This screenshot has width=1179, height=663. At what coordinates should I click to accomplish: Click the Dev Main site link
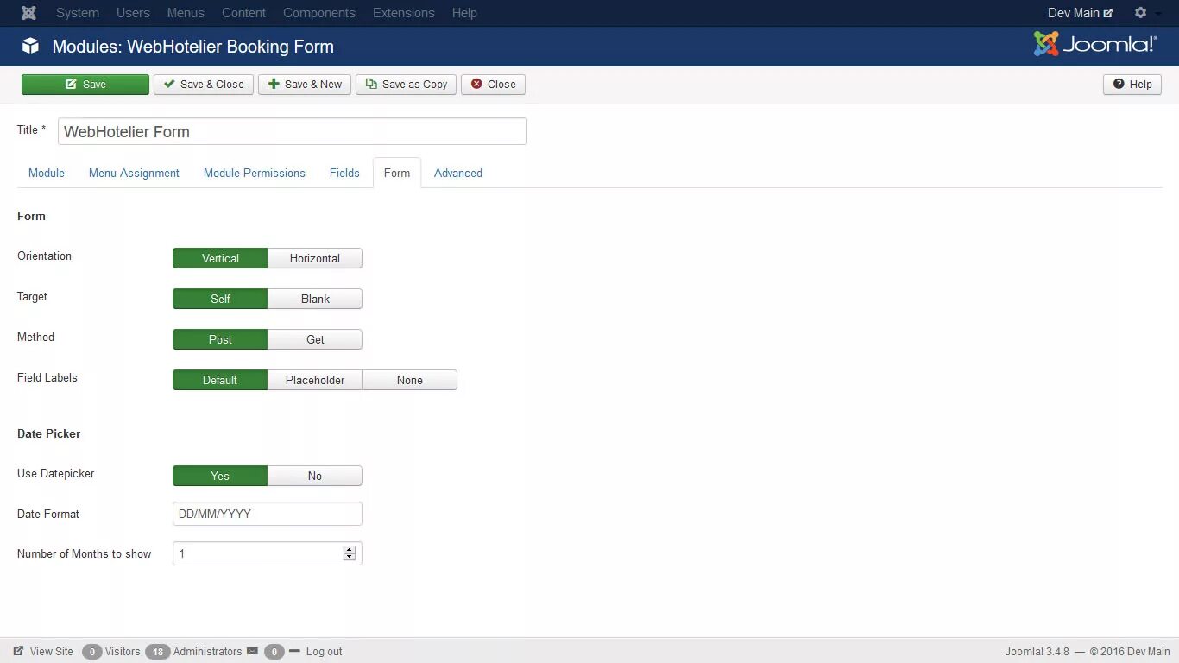coord(1080,13)
